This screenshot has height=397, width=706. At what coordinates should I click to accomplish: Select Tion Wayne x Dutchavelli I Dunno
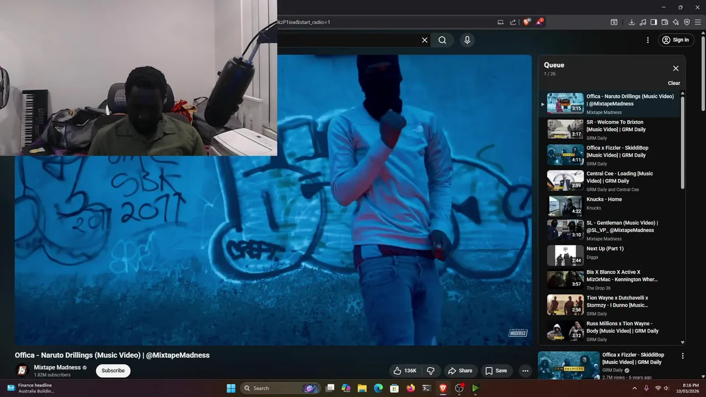[609, 305]
